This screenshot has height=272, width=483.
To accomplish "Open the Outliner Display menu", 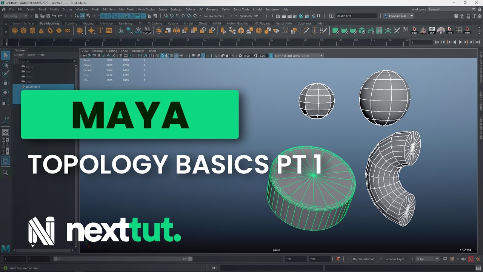I will [x=19, y=55].
